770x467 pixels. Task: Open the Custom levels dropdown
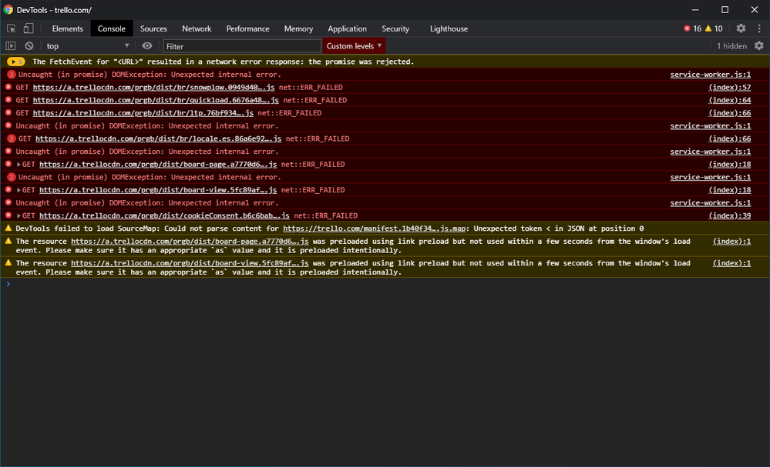coord(354,45)
